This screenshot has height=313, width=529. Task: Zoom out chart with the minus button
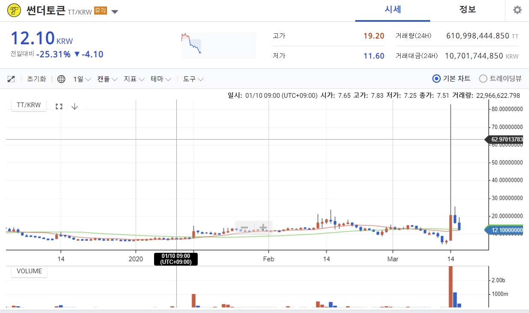click(244, 228)
